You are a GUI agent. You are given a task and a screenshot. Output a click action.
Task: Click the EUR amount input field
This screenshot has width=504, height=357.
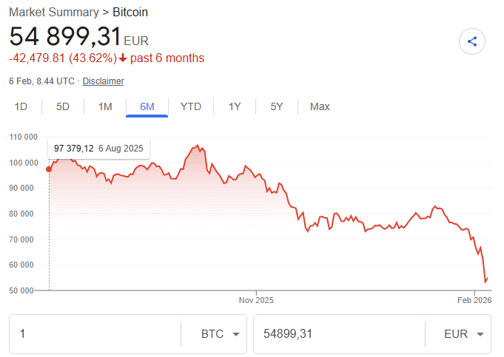337,334
